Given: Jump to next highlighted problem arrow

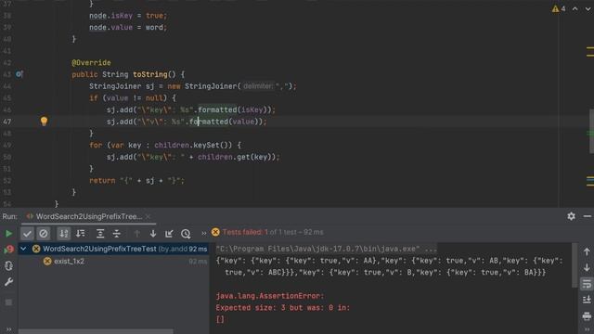Looking at the screenshot, I should 588,8.
